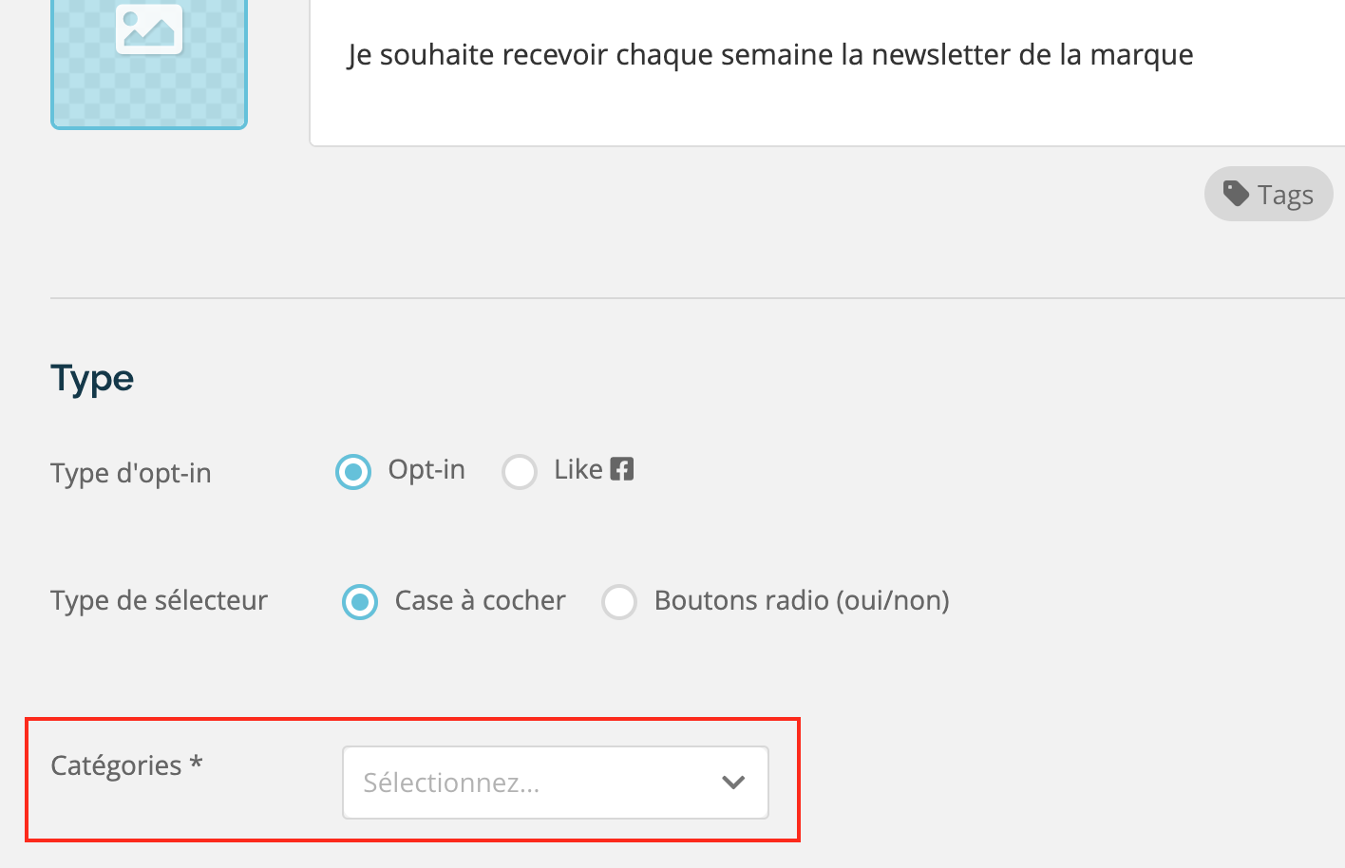Click the image placeholder icon

tap(149, 28)
